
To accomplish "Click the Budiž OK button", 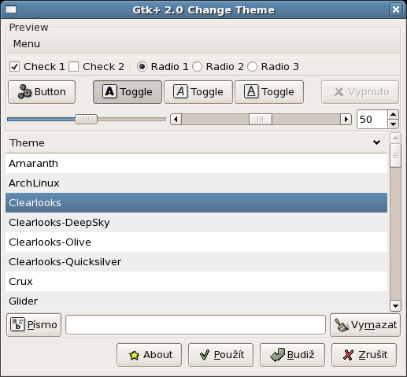I will [292, 355].
